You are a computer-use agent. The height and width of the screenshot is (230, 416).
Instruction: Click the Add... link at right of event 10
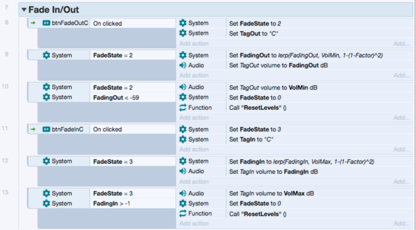pos(401,118)
